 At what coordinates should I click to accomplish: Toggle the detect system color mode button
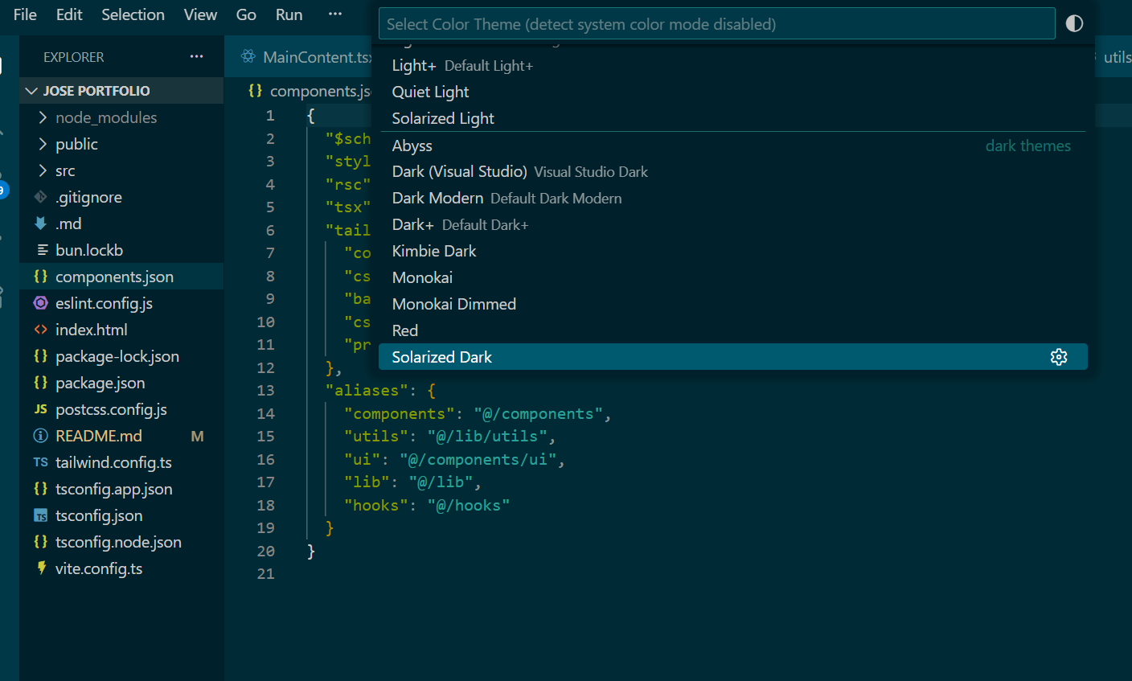1074,23
